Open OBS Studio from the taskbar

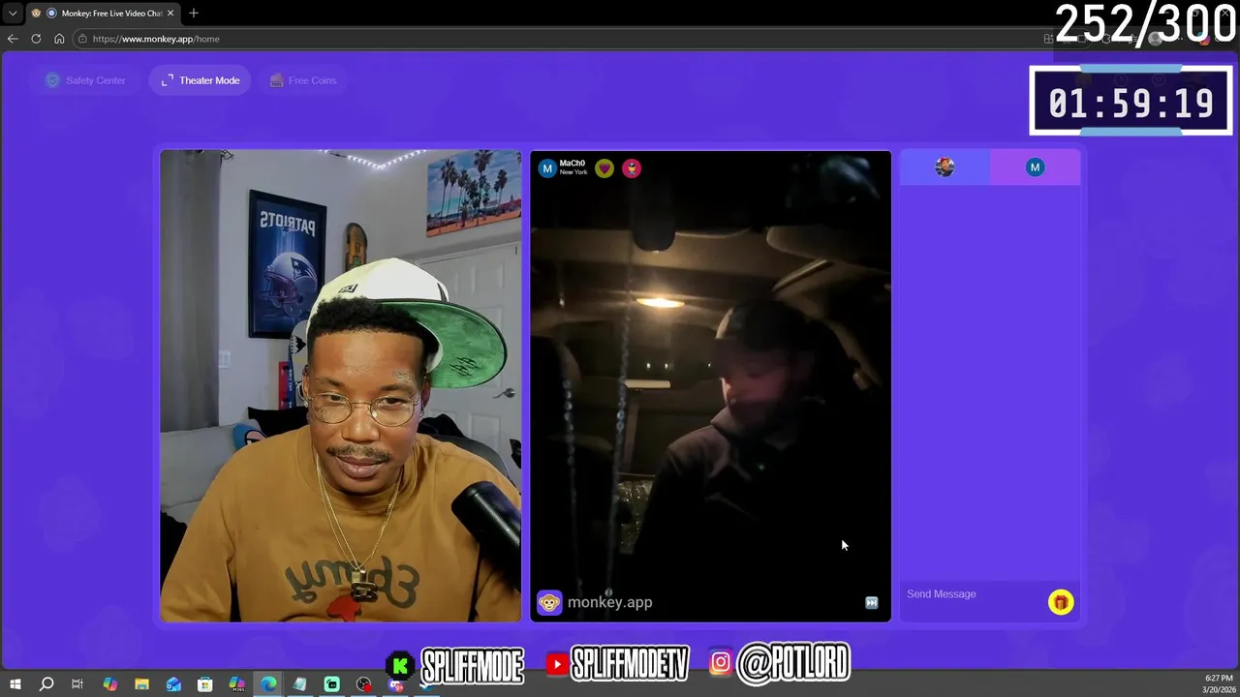coord(363,684)
